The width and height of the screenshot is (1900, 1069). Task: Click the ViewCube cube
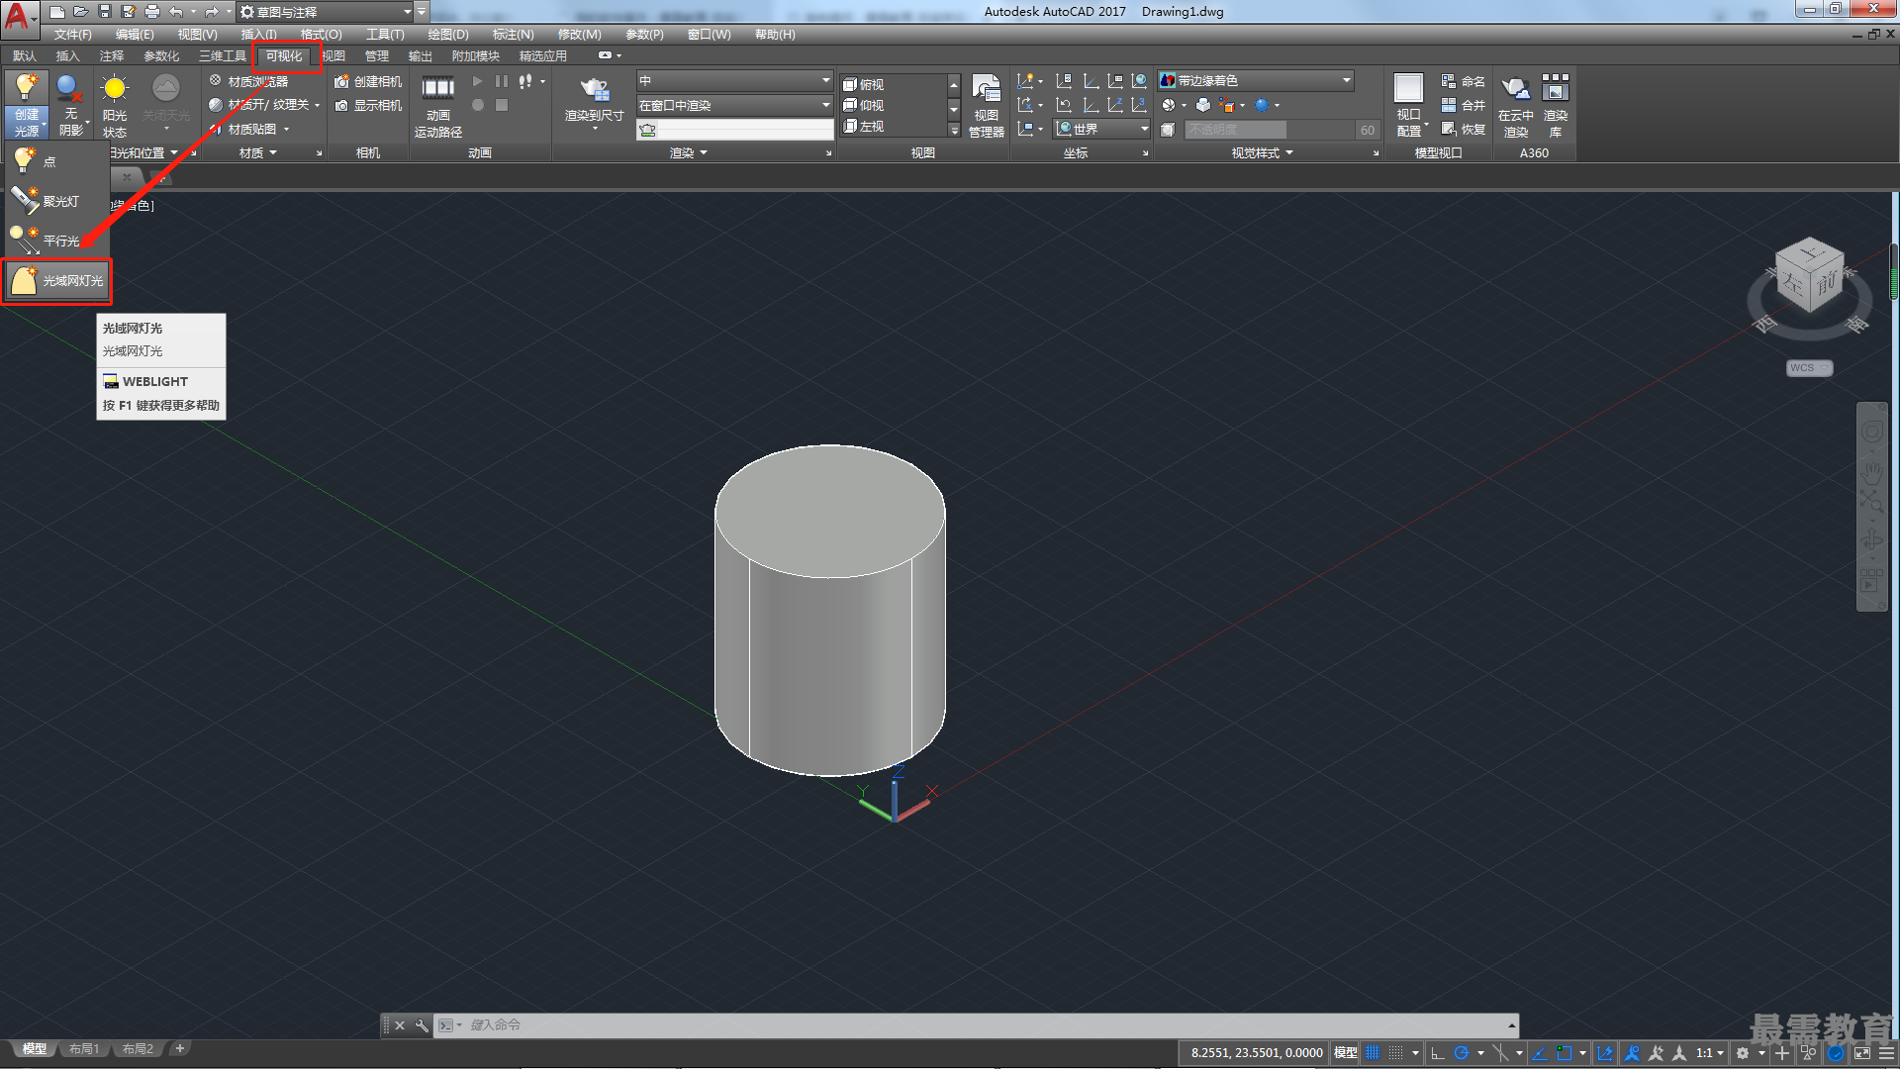[1809, 275]
